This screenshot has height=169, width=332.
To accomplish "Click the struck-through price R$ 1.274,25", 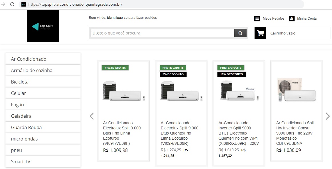I will coord(171,150).
